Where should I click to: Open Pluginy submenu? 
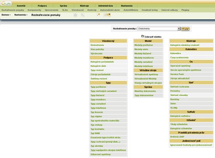tap(185, 10)
